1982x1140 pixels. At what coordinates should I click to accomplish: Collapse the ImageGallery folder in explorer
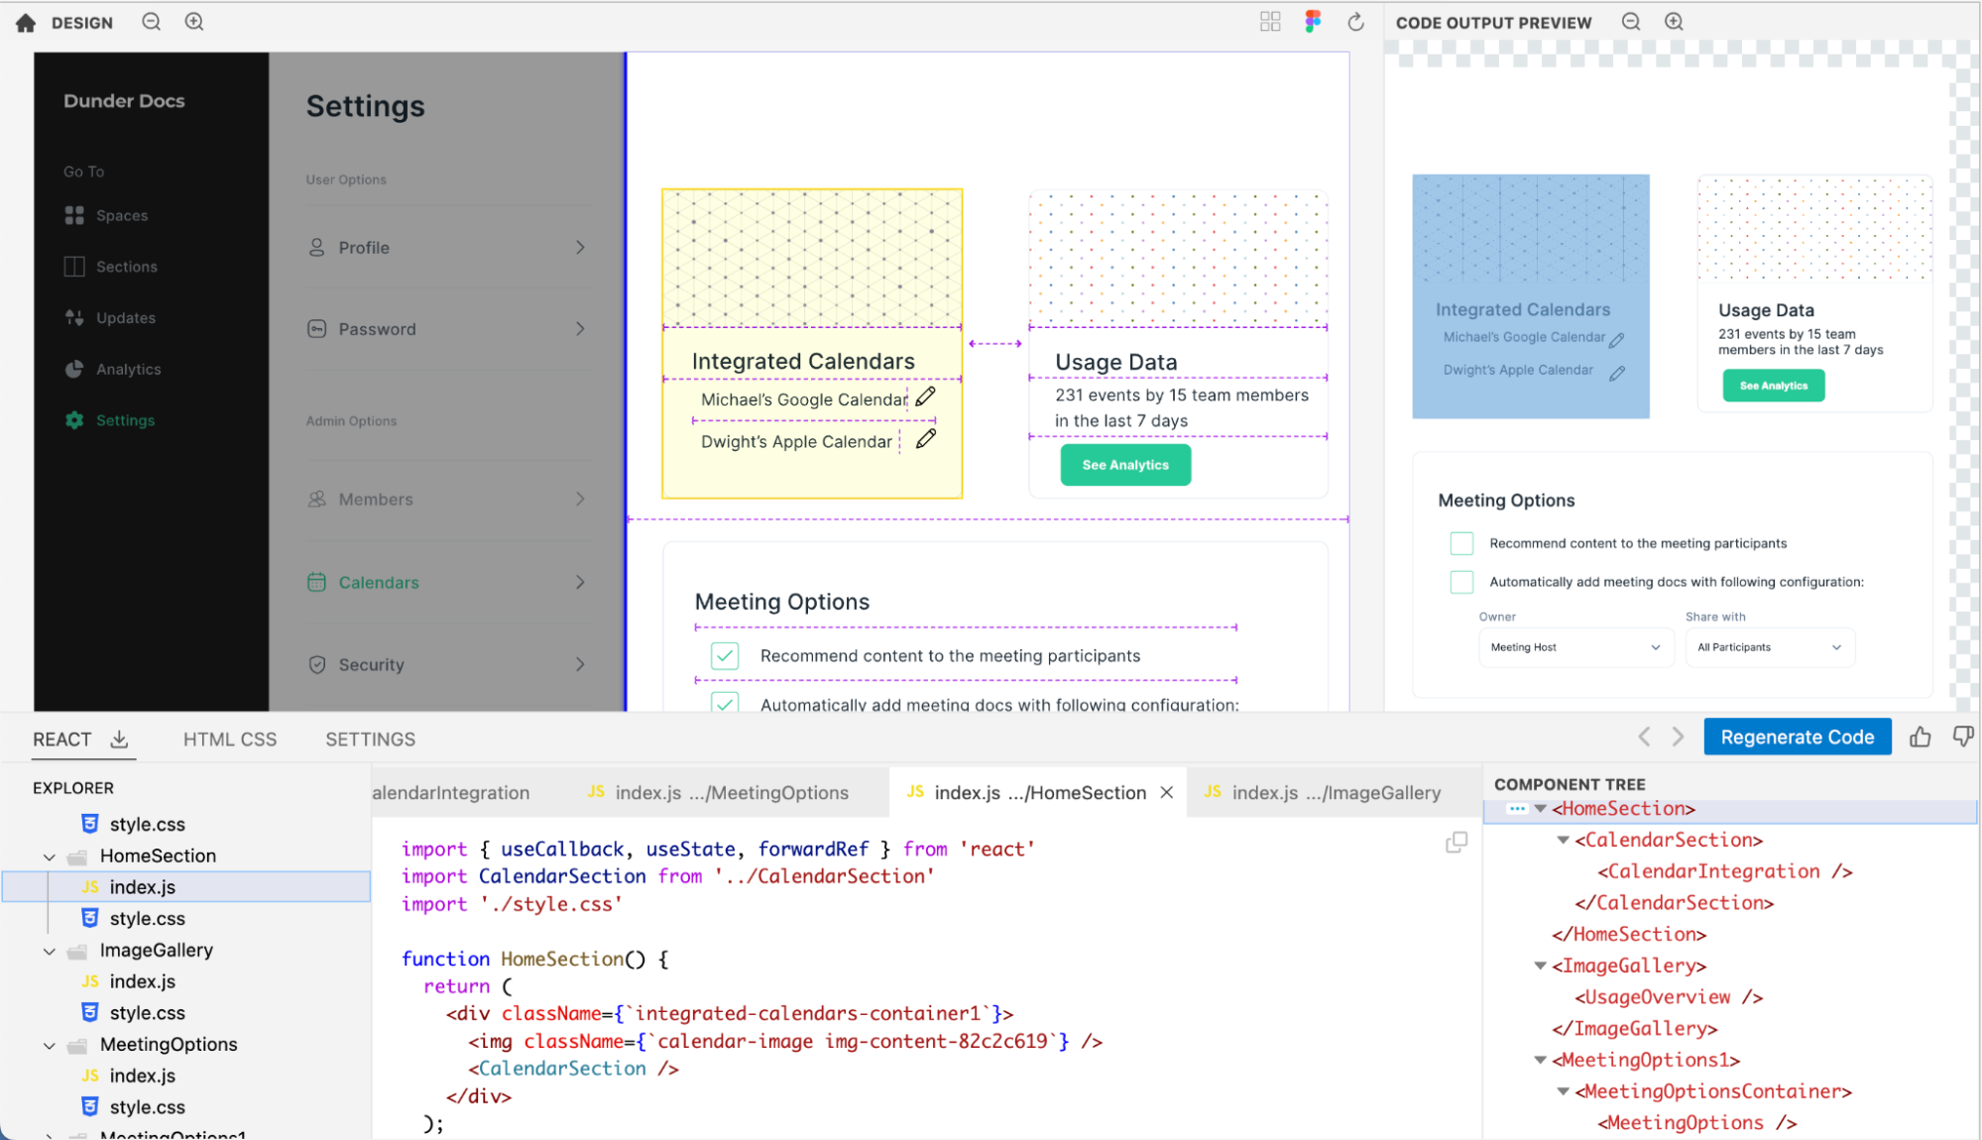[x=49, y=951]
